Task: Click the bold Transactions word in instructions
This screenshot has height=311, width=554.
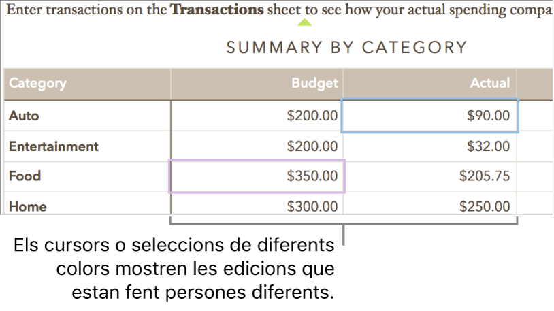Action: coord(217,11)
